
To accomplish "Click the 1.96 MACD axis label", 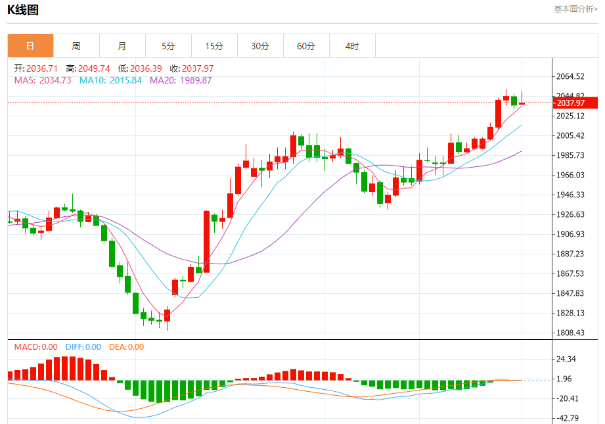I will [564, 379].
